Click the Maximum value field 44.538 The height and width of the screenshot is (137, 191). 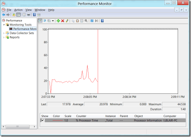(x=174, y=104)
